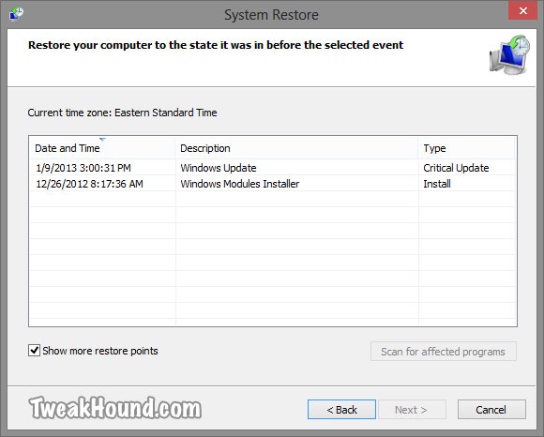Click the computer-with-clock restore icon

click(x=509, y=54)
